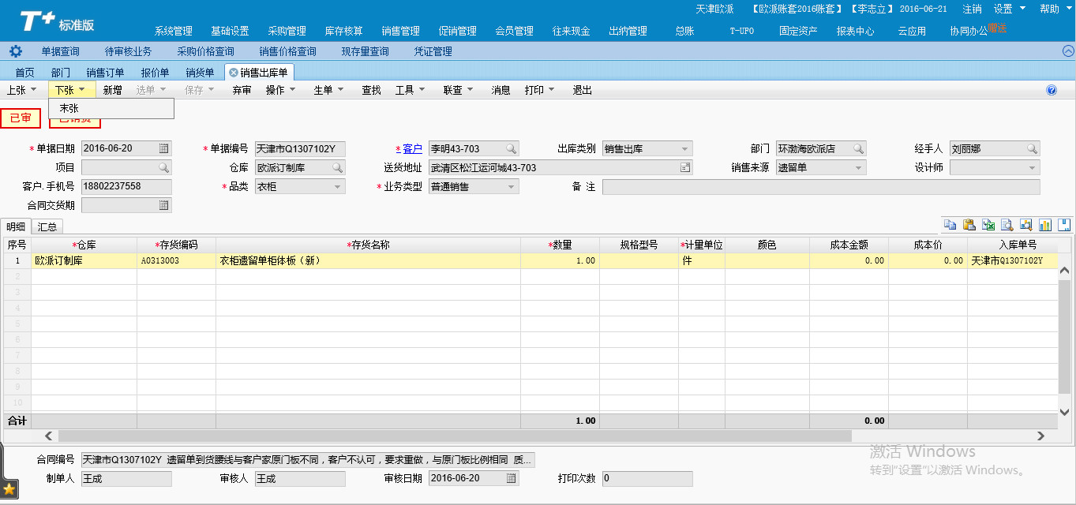1076x505 pixels.
Task: Click the 消息 toolbar button
Action: 501,90
